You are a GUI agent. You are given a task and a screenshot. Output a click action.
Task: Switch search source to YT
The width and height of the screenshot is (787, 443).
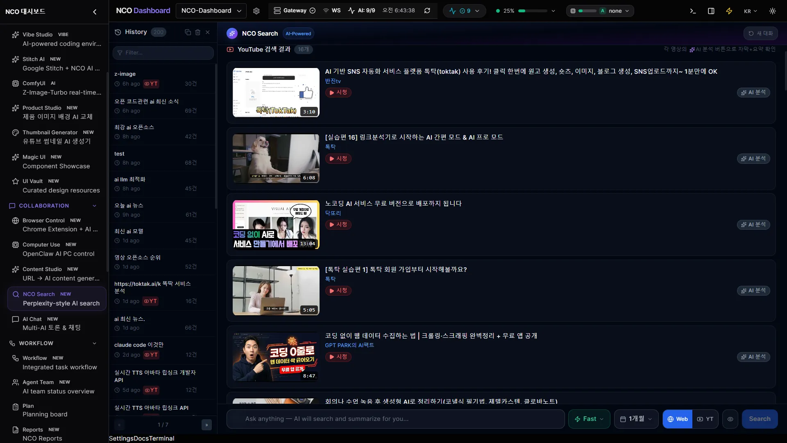click(x=705, y=419)
